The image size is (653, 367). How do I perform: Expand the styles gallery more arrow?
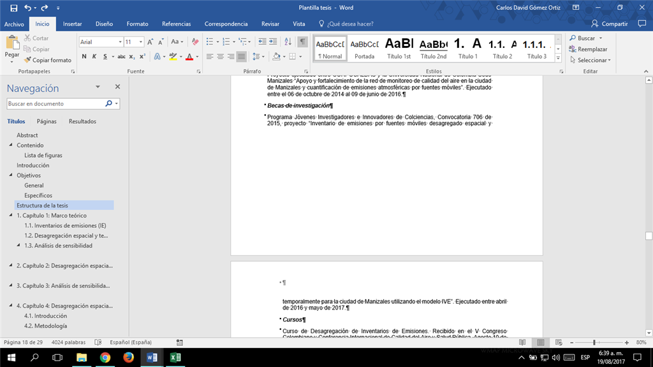point(559,58)
